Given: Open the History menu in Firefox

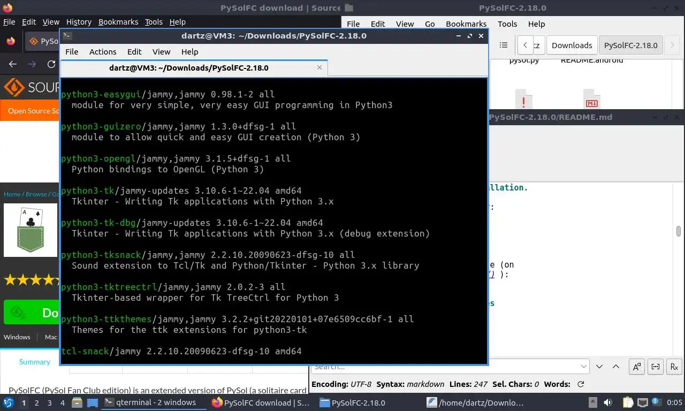Looking at the screenshot, I should (x=79, y=22).
